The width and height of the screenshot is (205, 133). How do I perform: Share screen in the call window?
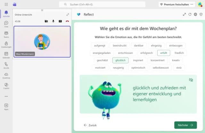[x=60, y=21]
